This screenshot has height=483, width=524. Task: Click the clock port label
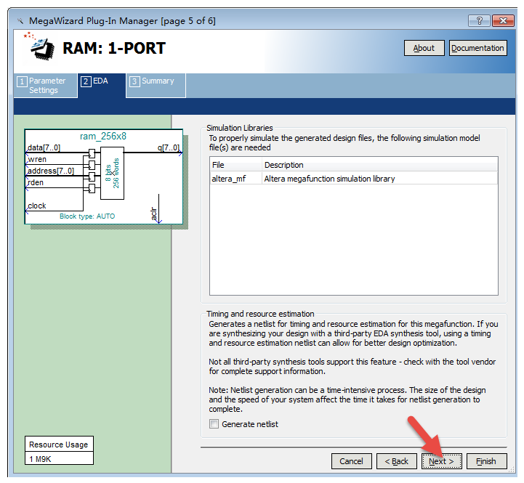click(37, 206)
